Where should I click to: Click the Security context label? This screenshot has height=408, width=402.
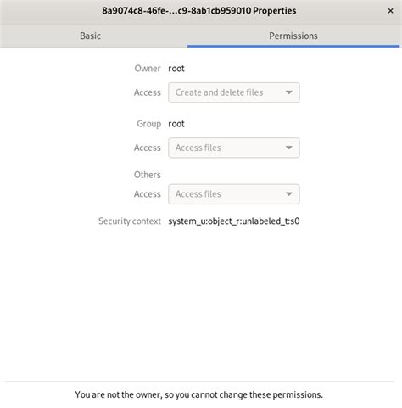[x=130, y=221]
